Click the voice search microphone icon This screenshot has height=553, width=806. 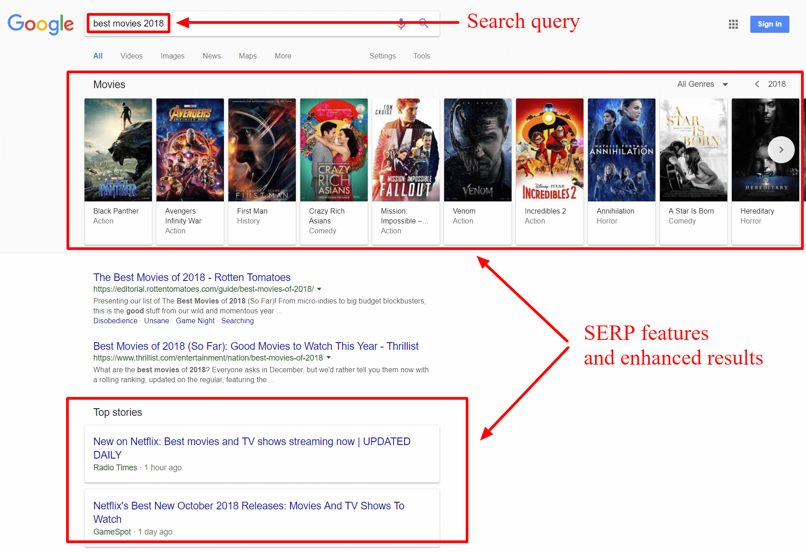click(401, 23)
